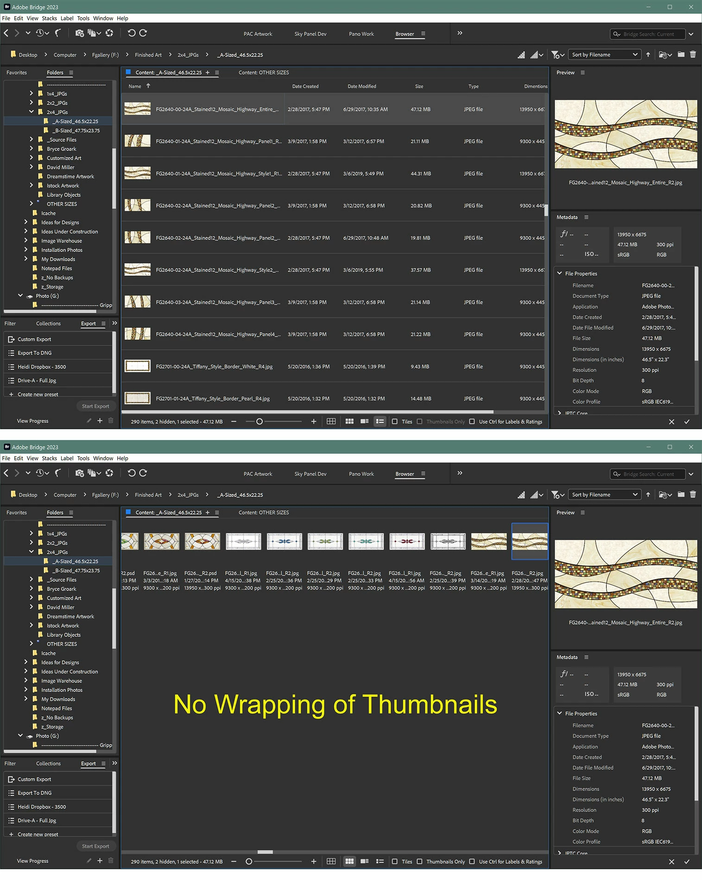702x880 pixels.
Task: Click zoom-out minus in upper window status bar
Action: pos(234,421)
